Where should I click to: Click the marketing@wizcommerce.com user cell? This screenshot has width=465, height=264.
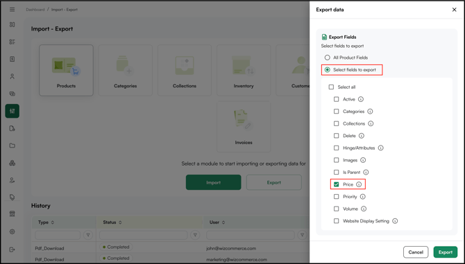click(237, 260)
